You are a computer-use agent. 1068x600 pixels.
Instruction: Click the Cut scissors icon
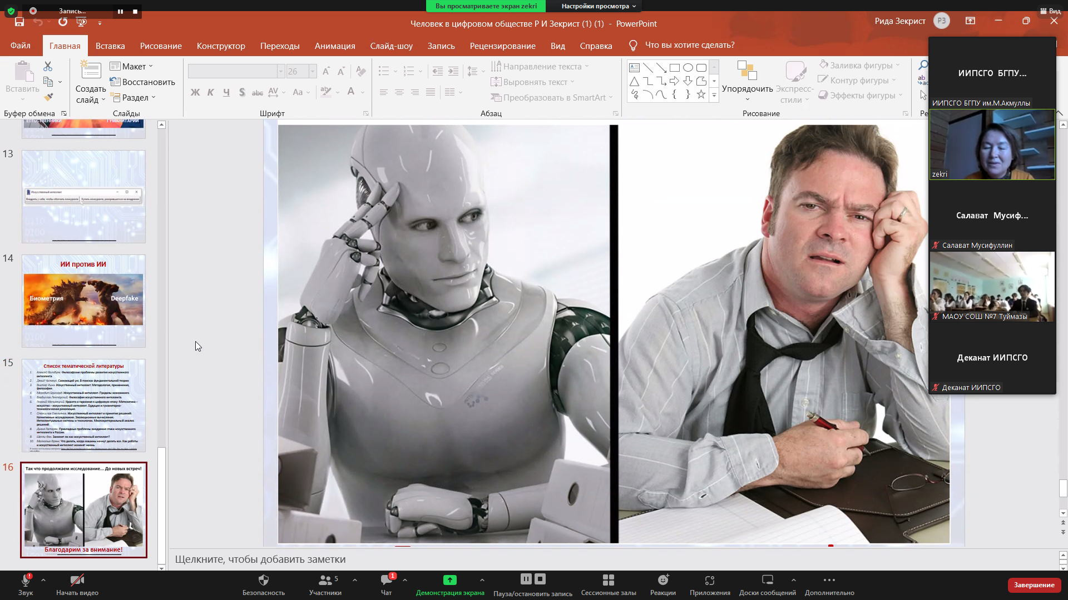pos(48,67)
